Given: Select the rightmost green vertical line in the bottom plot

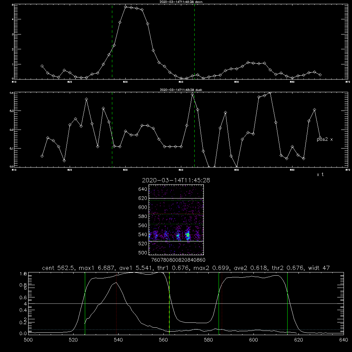Looking at the screenshot, I should click(287, 303).
